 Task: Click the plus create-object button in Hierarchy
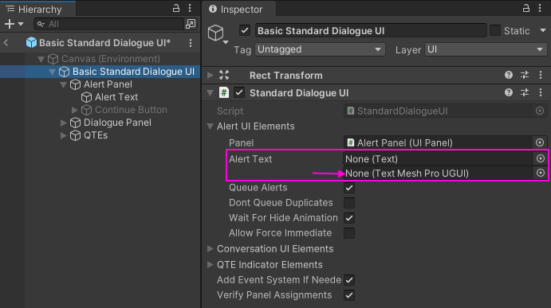point(10,24)
